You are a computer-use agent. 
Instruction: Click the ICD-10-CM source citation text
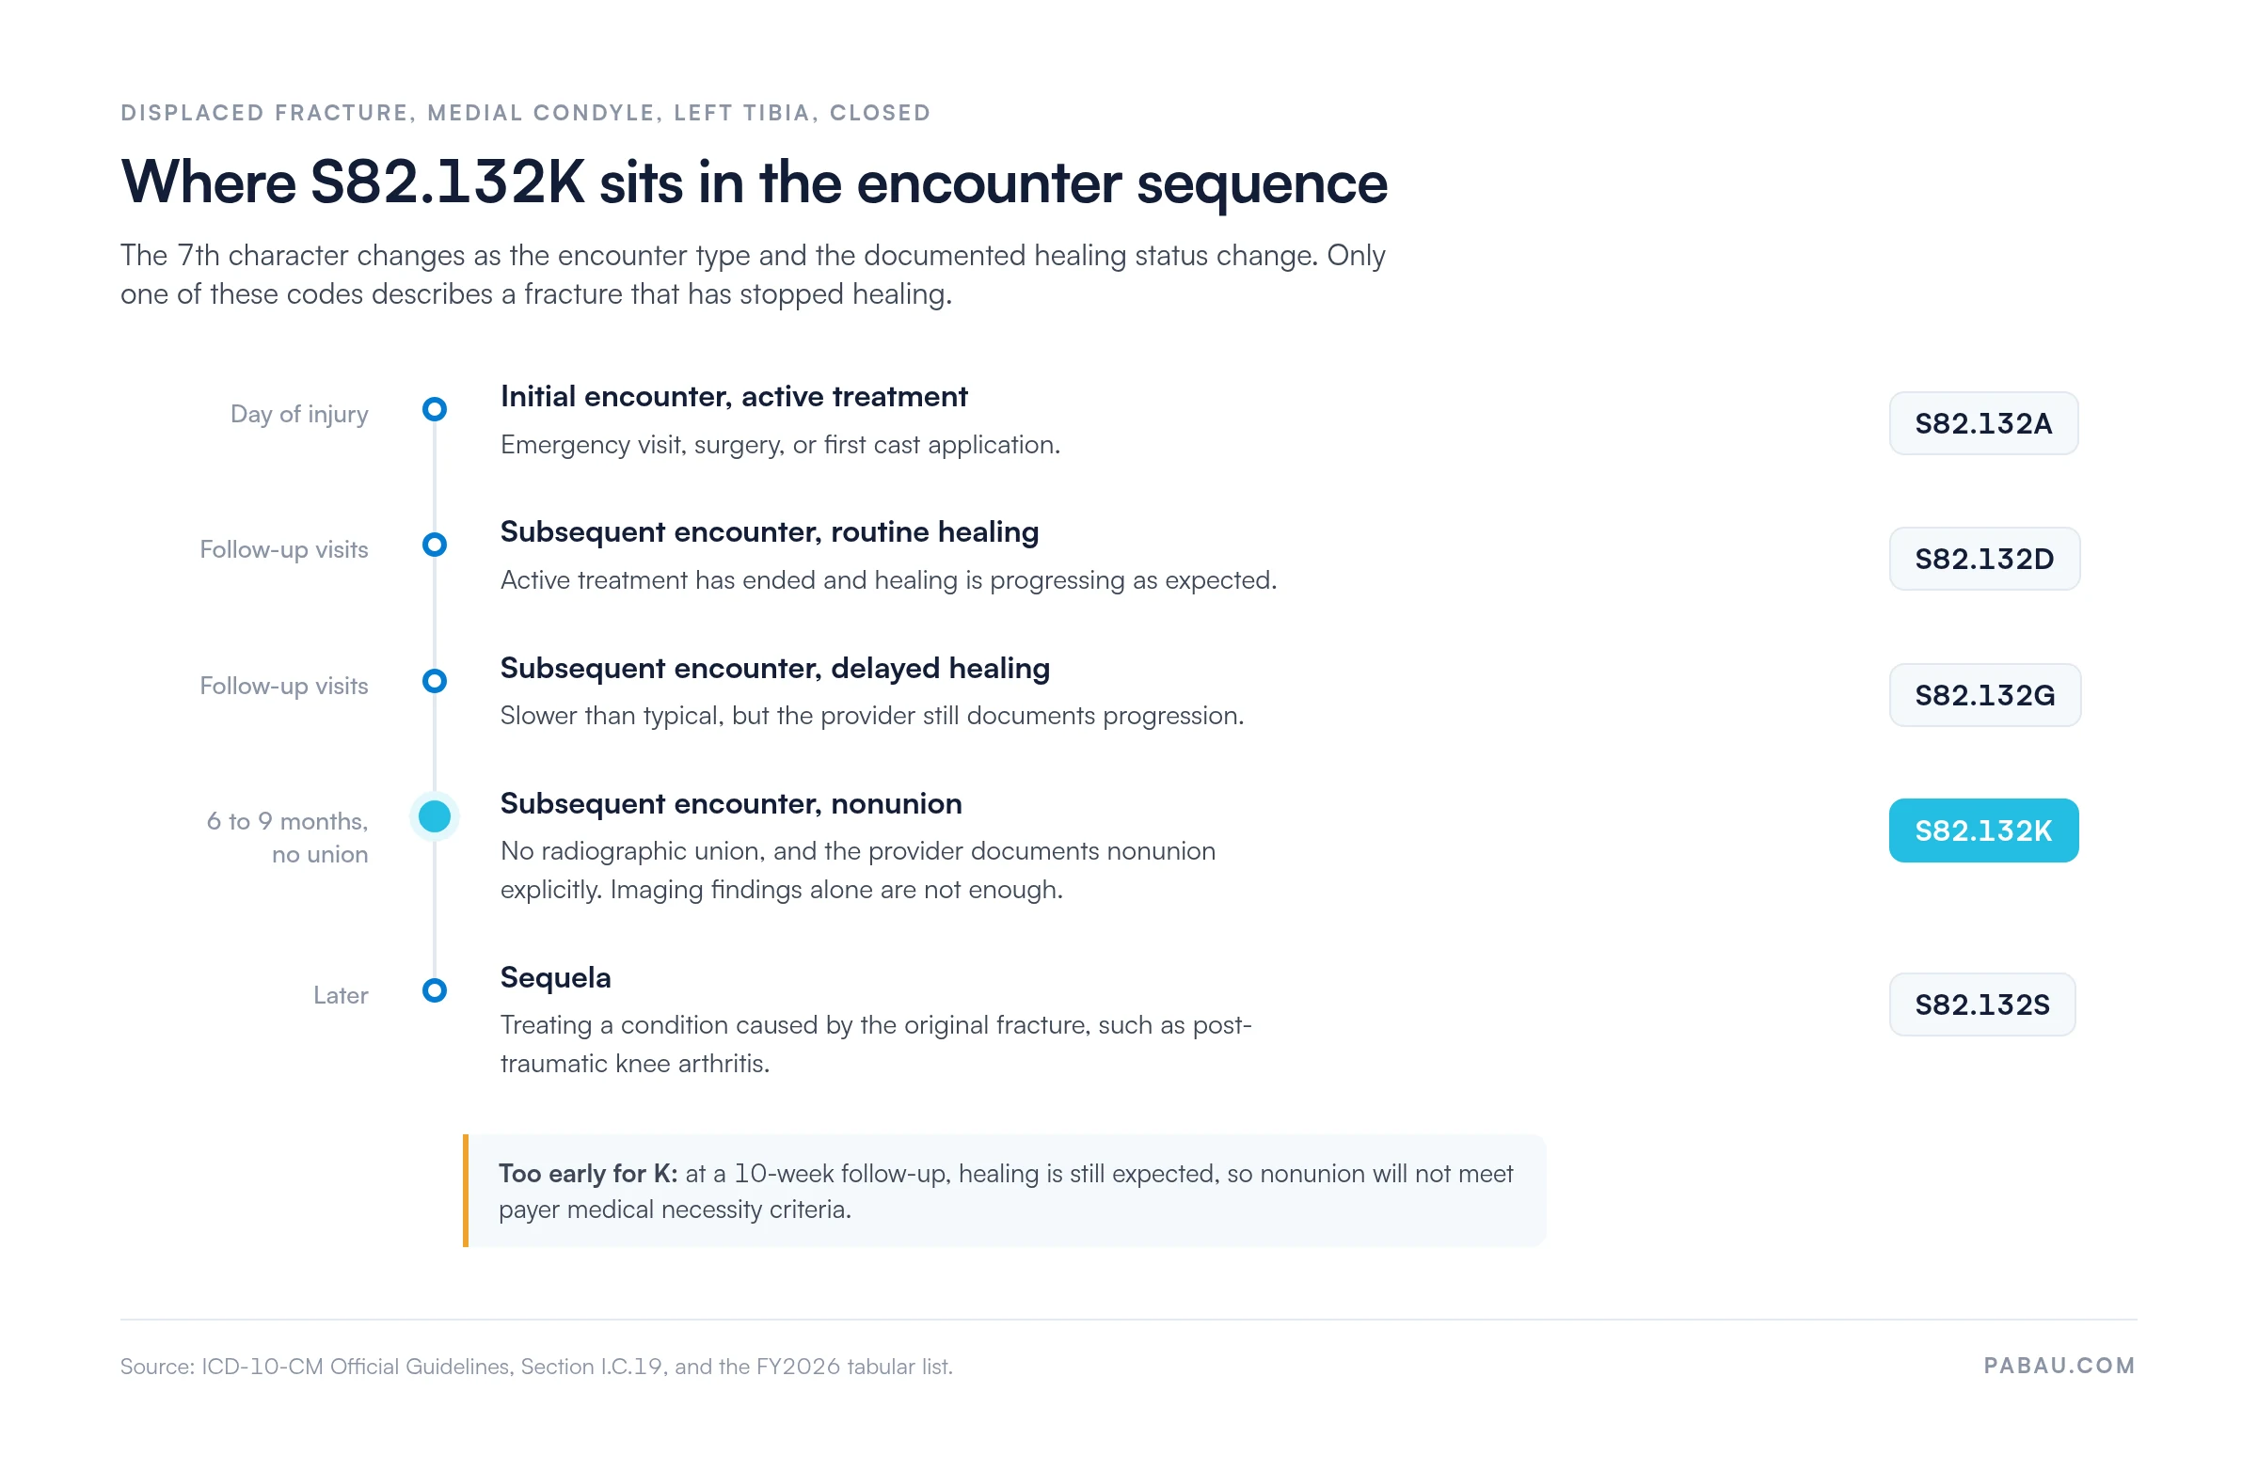click(536, 1366)
